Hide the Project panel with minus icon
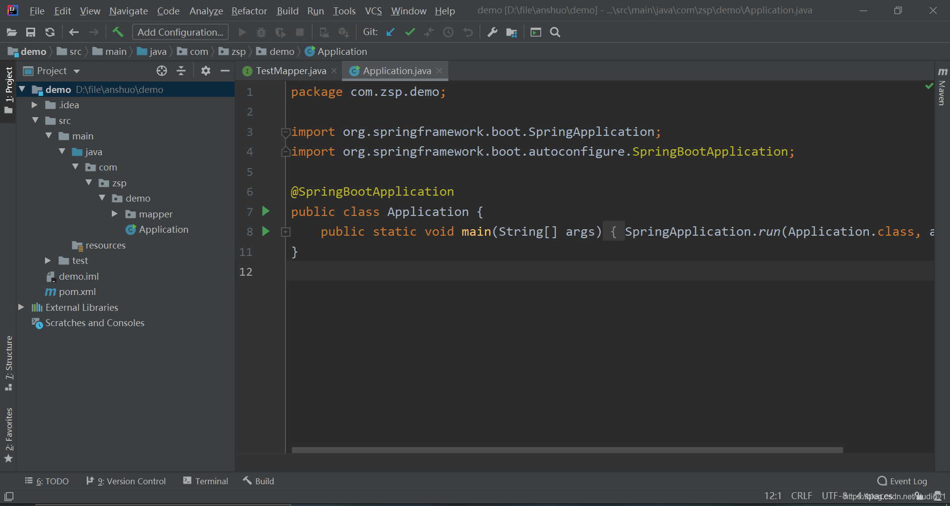Screen dimensions: 950x506 (225, 71)
